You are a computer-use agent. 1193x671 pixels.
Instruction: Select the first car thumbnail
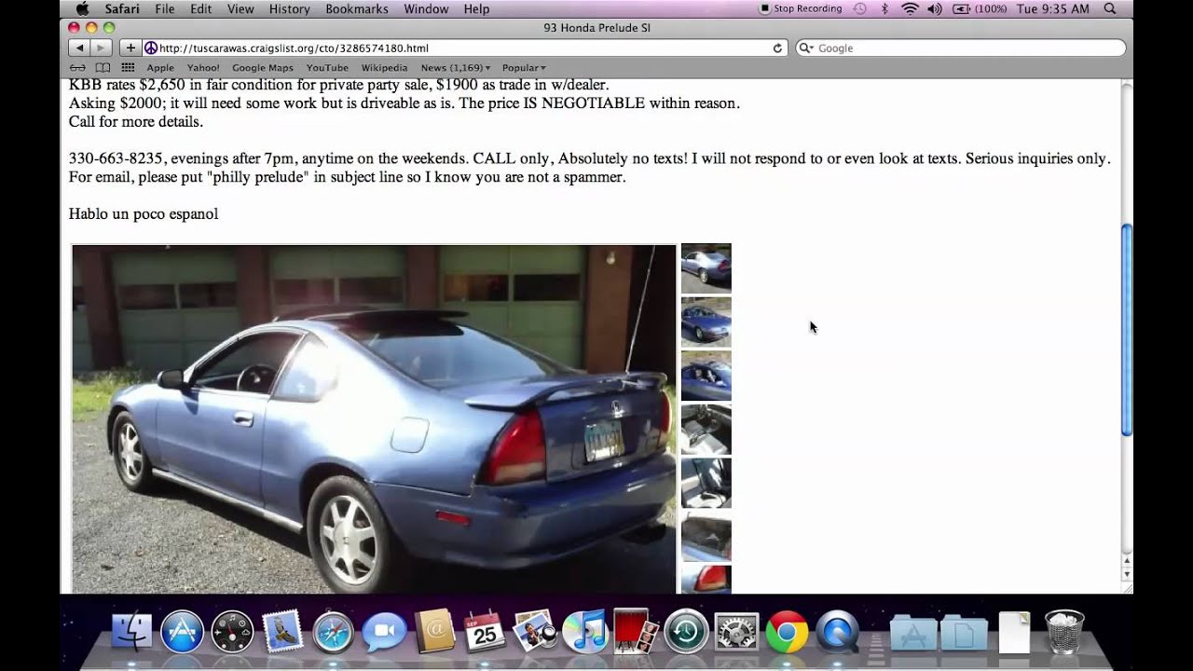pos(706,268)
